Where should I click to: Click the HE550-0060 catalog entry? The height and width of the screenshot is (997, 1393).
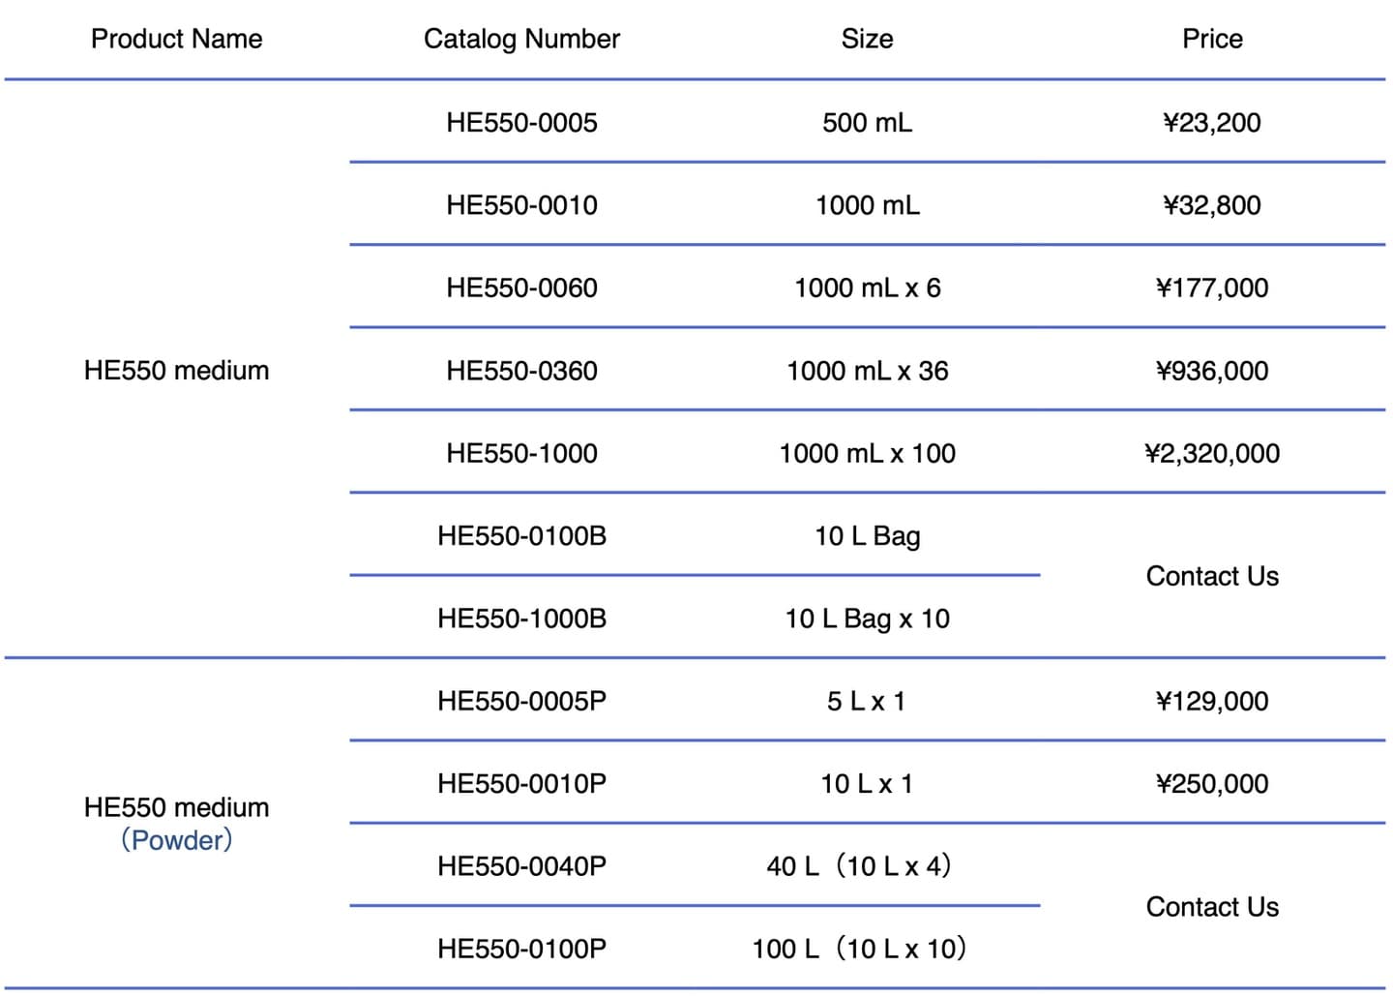521,287
